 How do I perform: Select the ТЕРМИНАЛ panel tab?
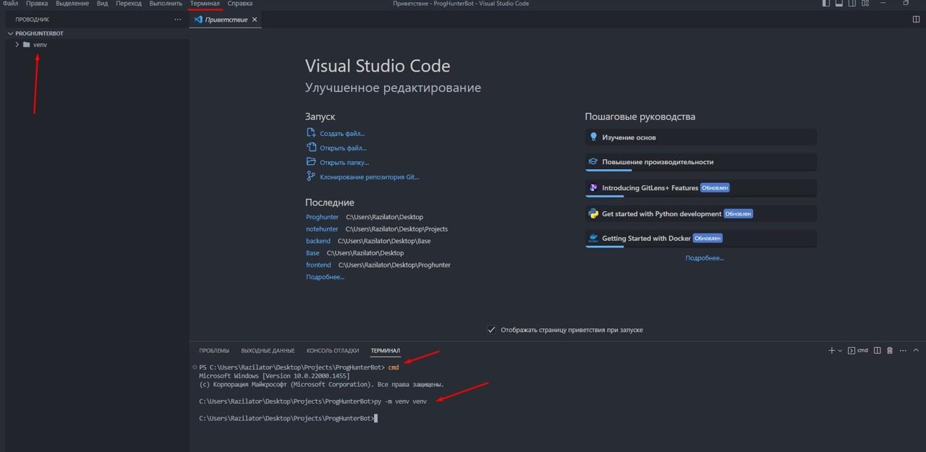(386, 351)
